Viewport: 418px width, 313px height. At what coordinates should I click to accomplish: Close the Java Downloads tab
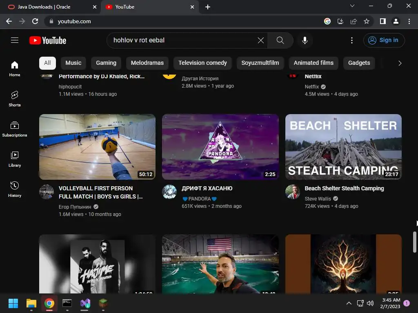[95, 7]
